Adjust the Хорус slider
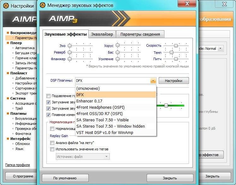This screenshot has width=236, height=185. pyautogui.click(x=118, y=45)
